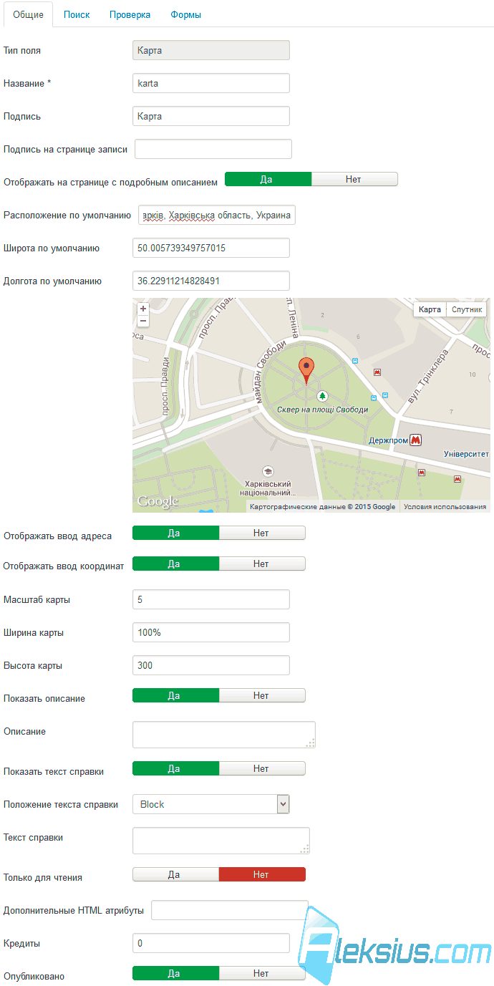Click the red location pin marker

306,371
